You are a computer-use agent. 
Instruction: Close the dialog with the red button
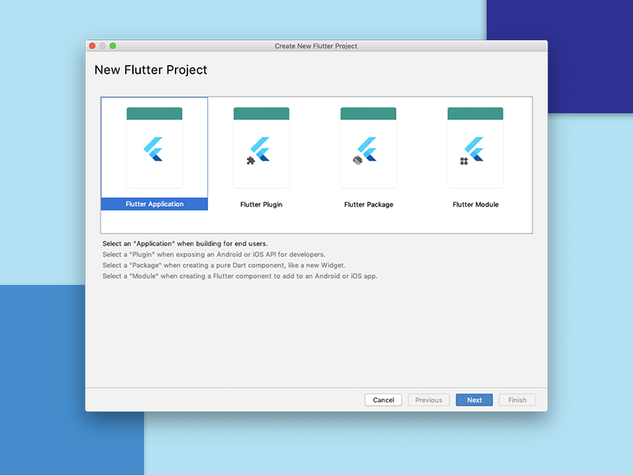pyautogui.click(x=93, y=46)
